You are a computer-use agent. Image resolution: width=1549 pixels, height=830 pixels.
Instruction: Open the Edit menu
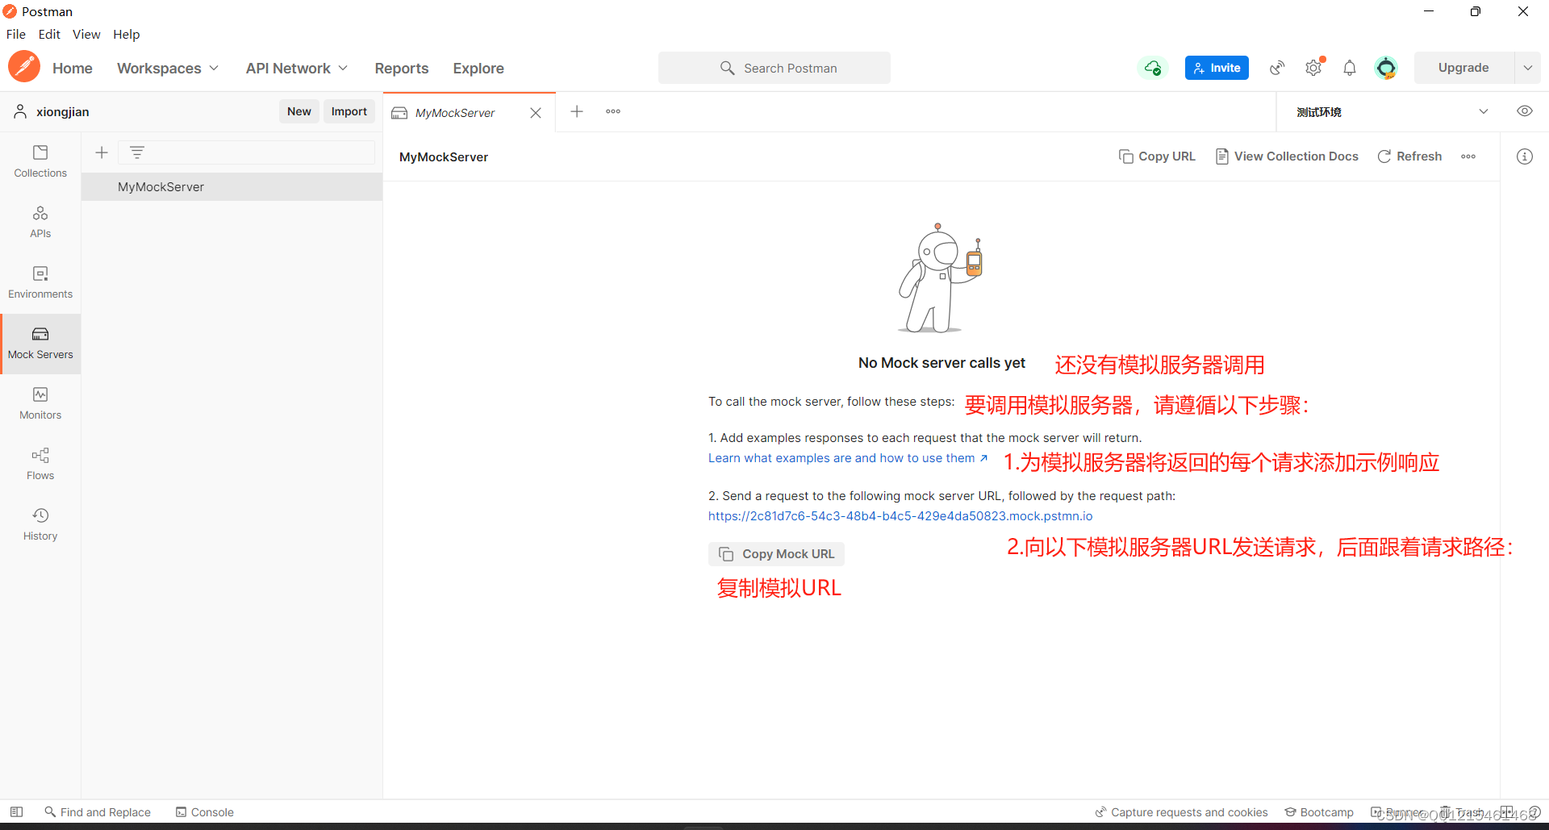(x=49, y=34)
